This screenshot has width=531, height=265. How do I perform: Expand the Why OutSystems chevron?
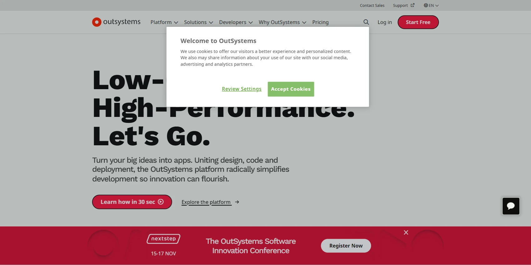(304, 22)
